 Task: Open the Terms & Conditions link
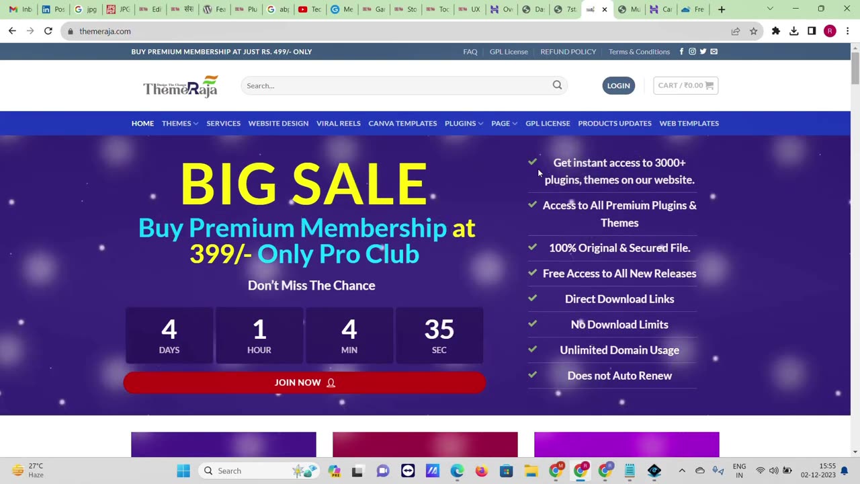click(x=639, y=52)
